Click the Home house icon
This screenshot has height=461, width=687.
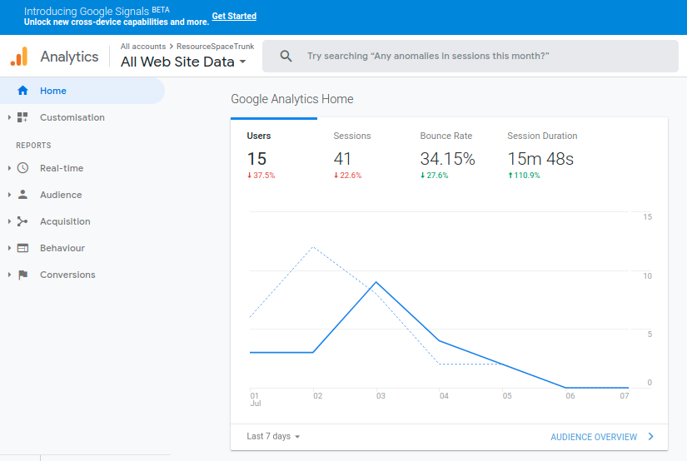pyautogui.click(x=22, y=91)
